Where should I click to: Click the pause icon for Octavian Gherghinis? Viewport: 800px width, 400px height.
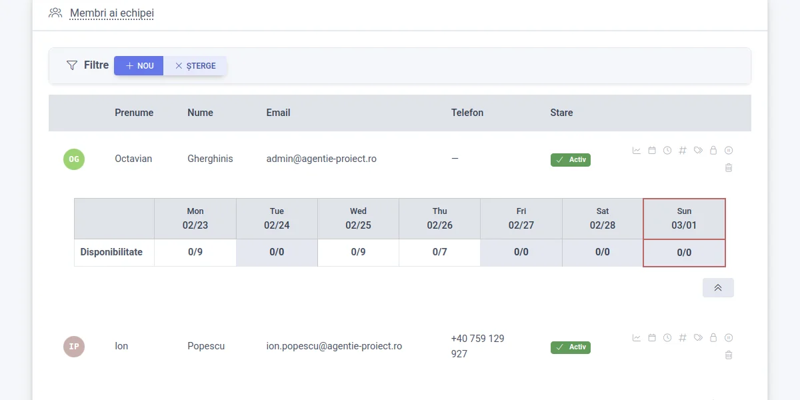coord(729,150)
